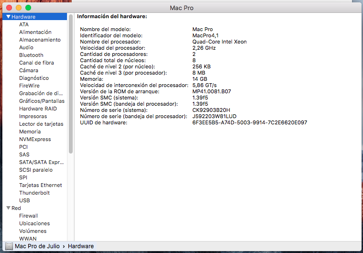This screenshot has height=253, width=363.
Task: Open Canal de fibra entry
Action: [36, 63]
